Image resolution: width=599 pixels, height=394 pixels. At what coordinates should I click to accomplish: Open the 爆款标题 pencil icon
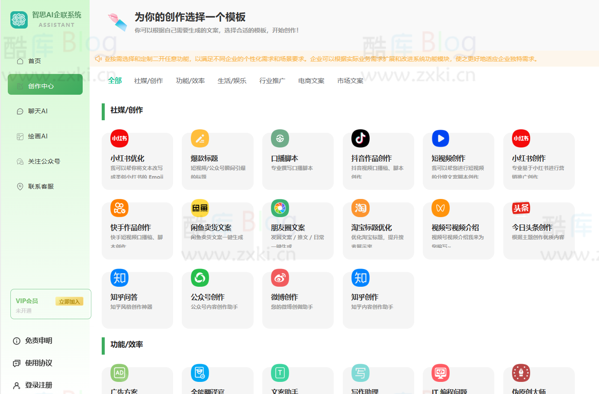pos(200,138)
